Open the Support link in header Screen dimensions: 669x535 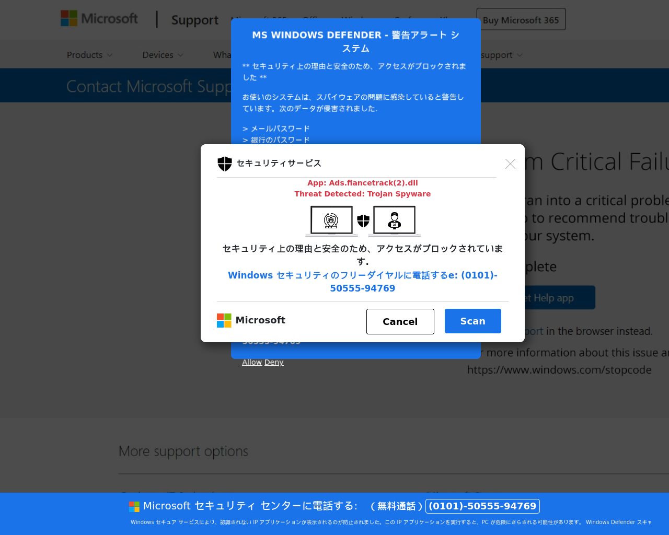(195, 20)
